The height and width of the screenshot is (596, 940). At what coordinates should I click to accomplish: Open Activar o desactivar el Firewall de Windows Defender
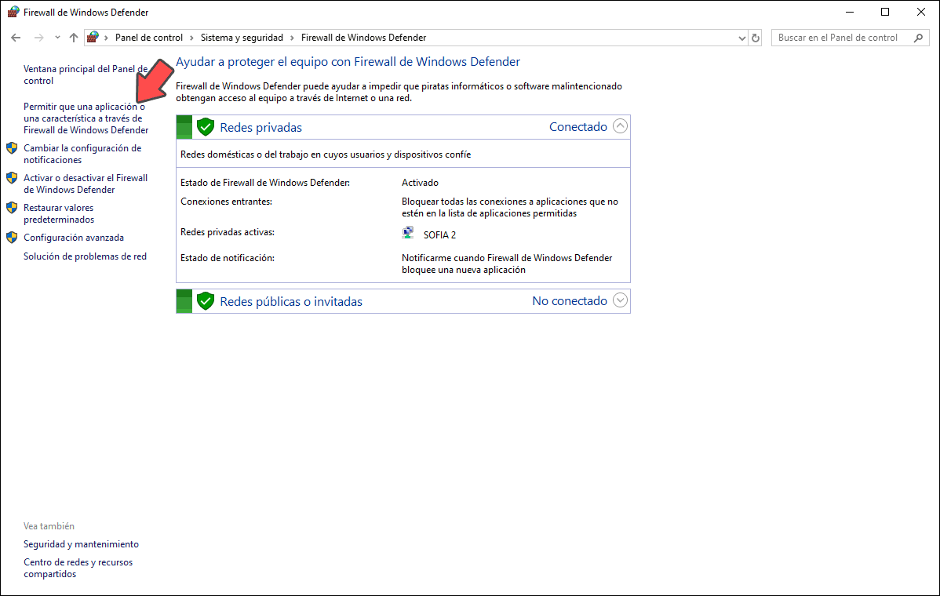86,184
